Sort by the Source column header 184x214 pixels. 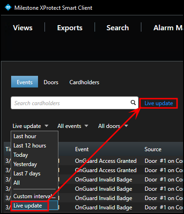[153, 149]
